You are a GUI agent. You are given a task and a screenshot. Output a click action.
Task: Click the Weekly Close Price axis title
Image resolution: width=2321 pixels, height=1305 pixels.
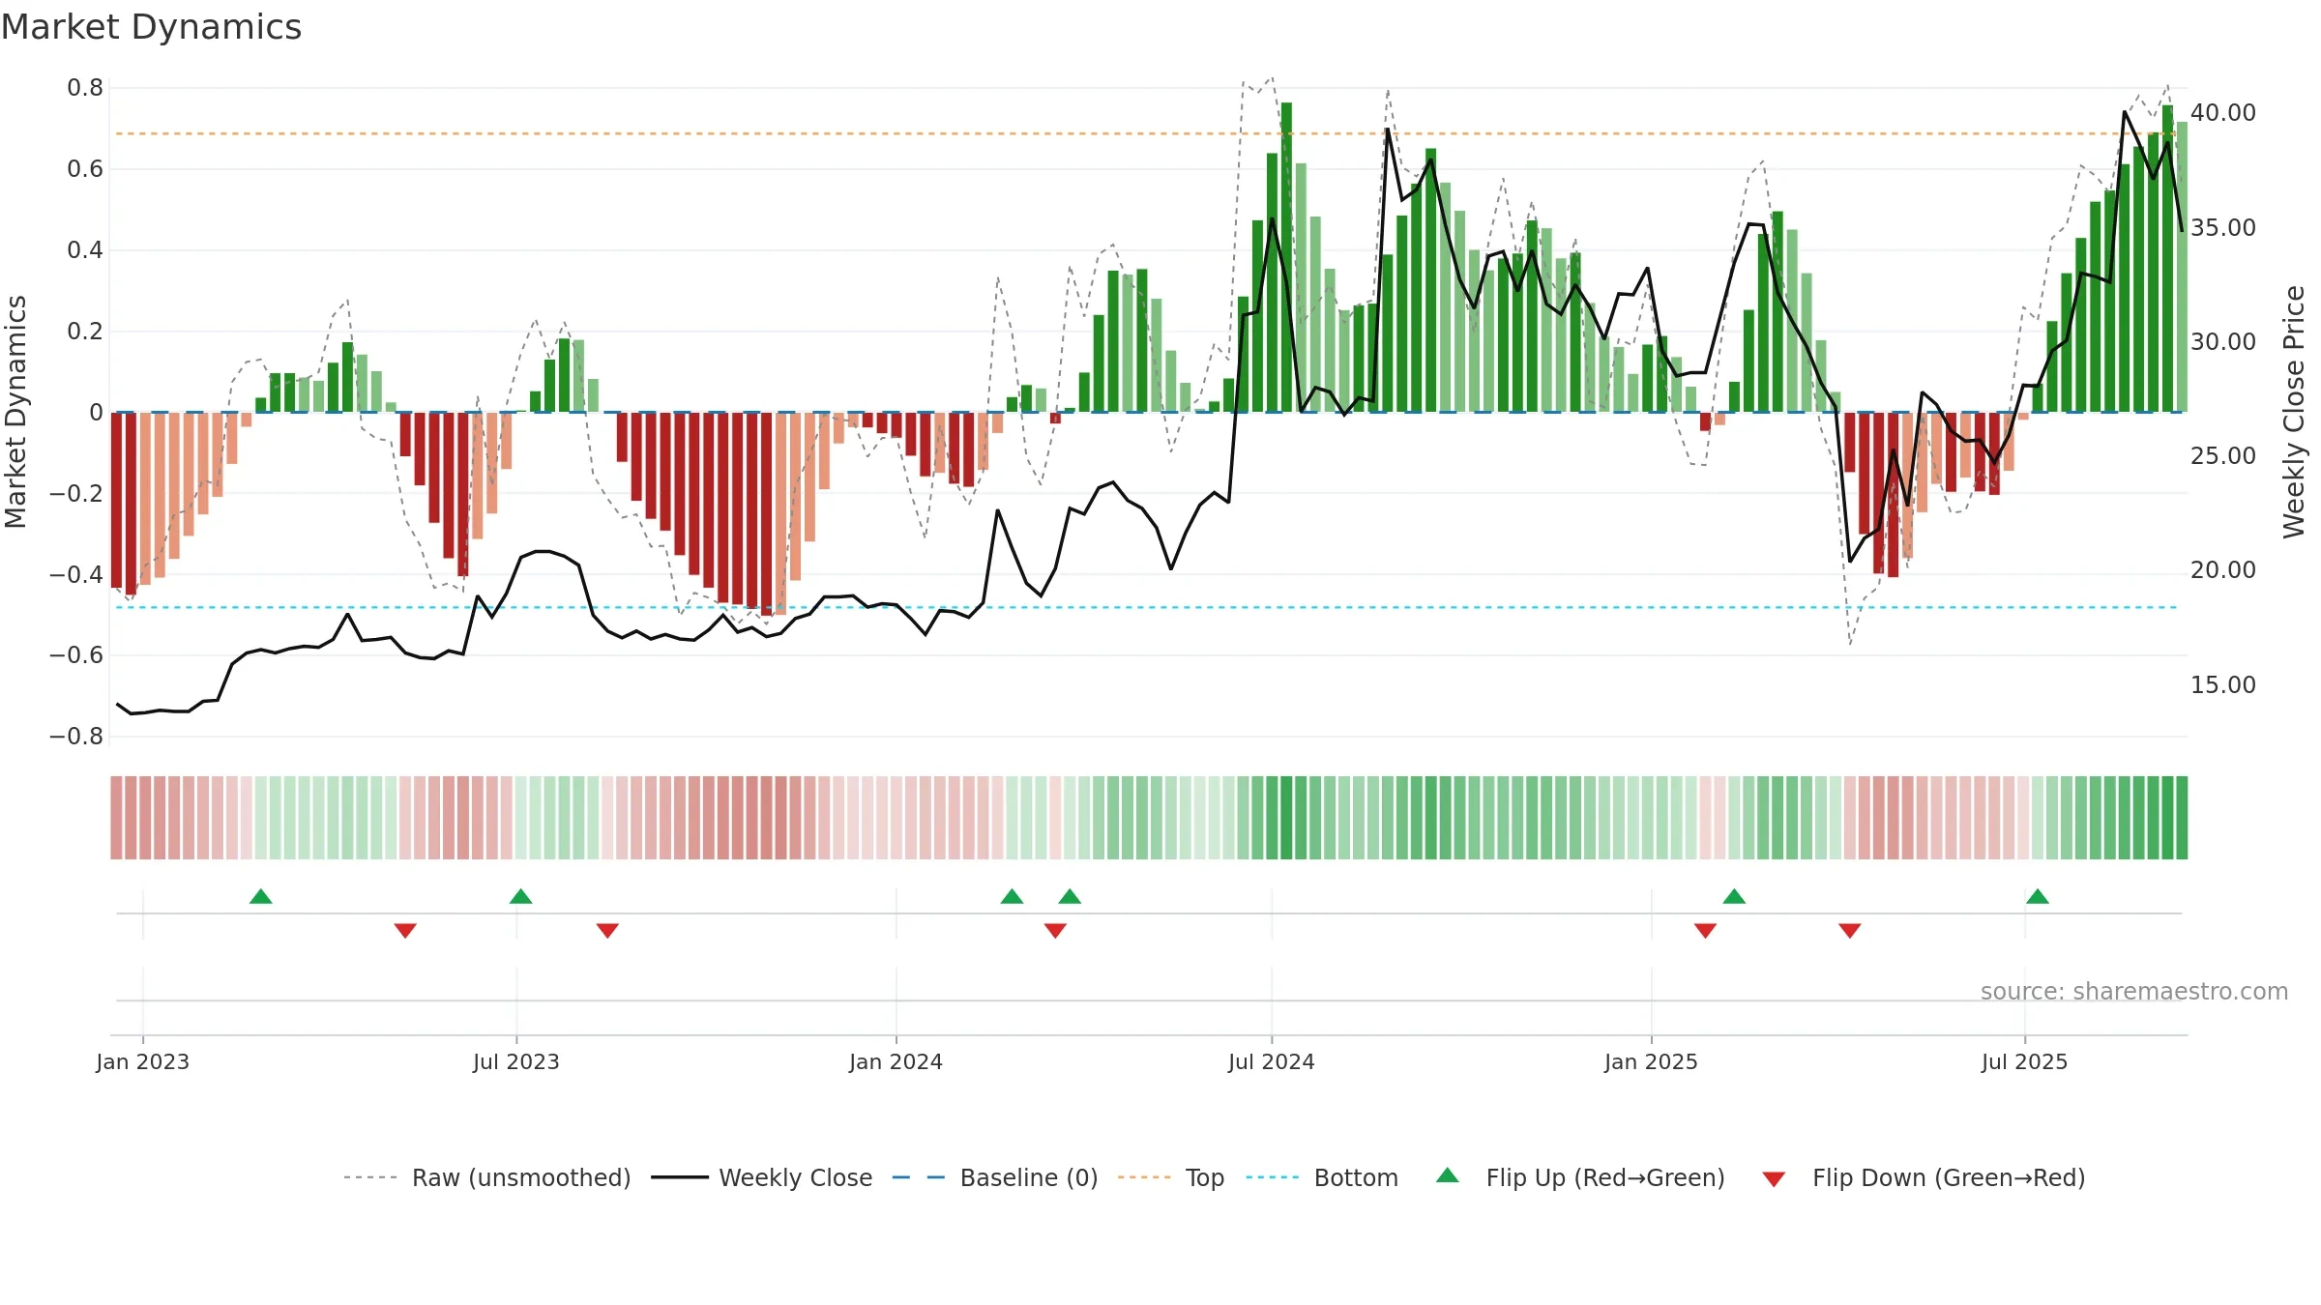point(2294,412)
